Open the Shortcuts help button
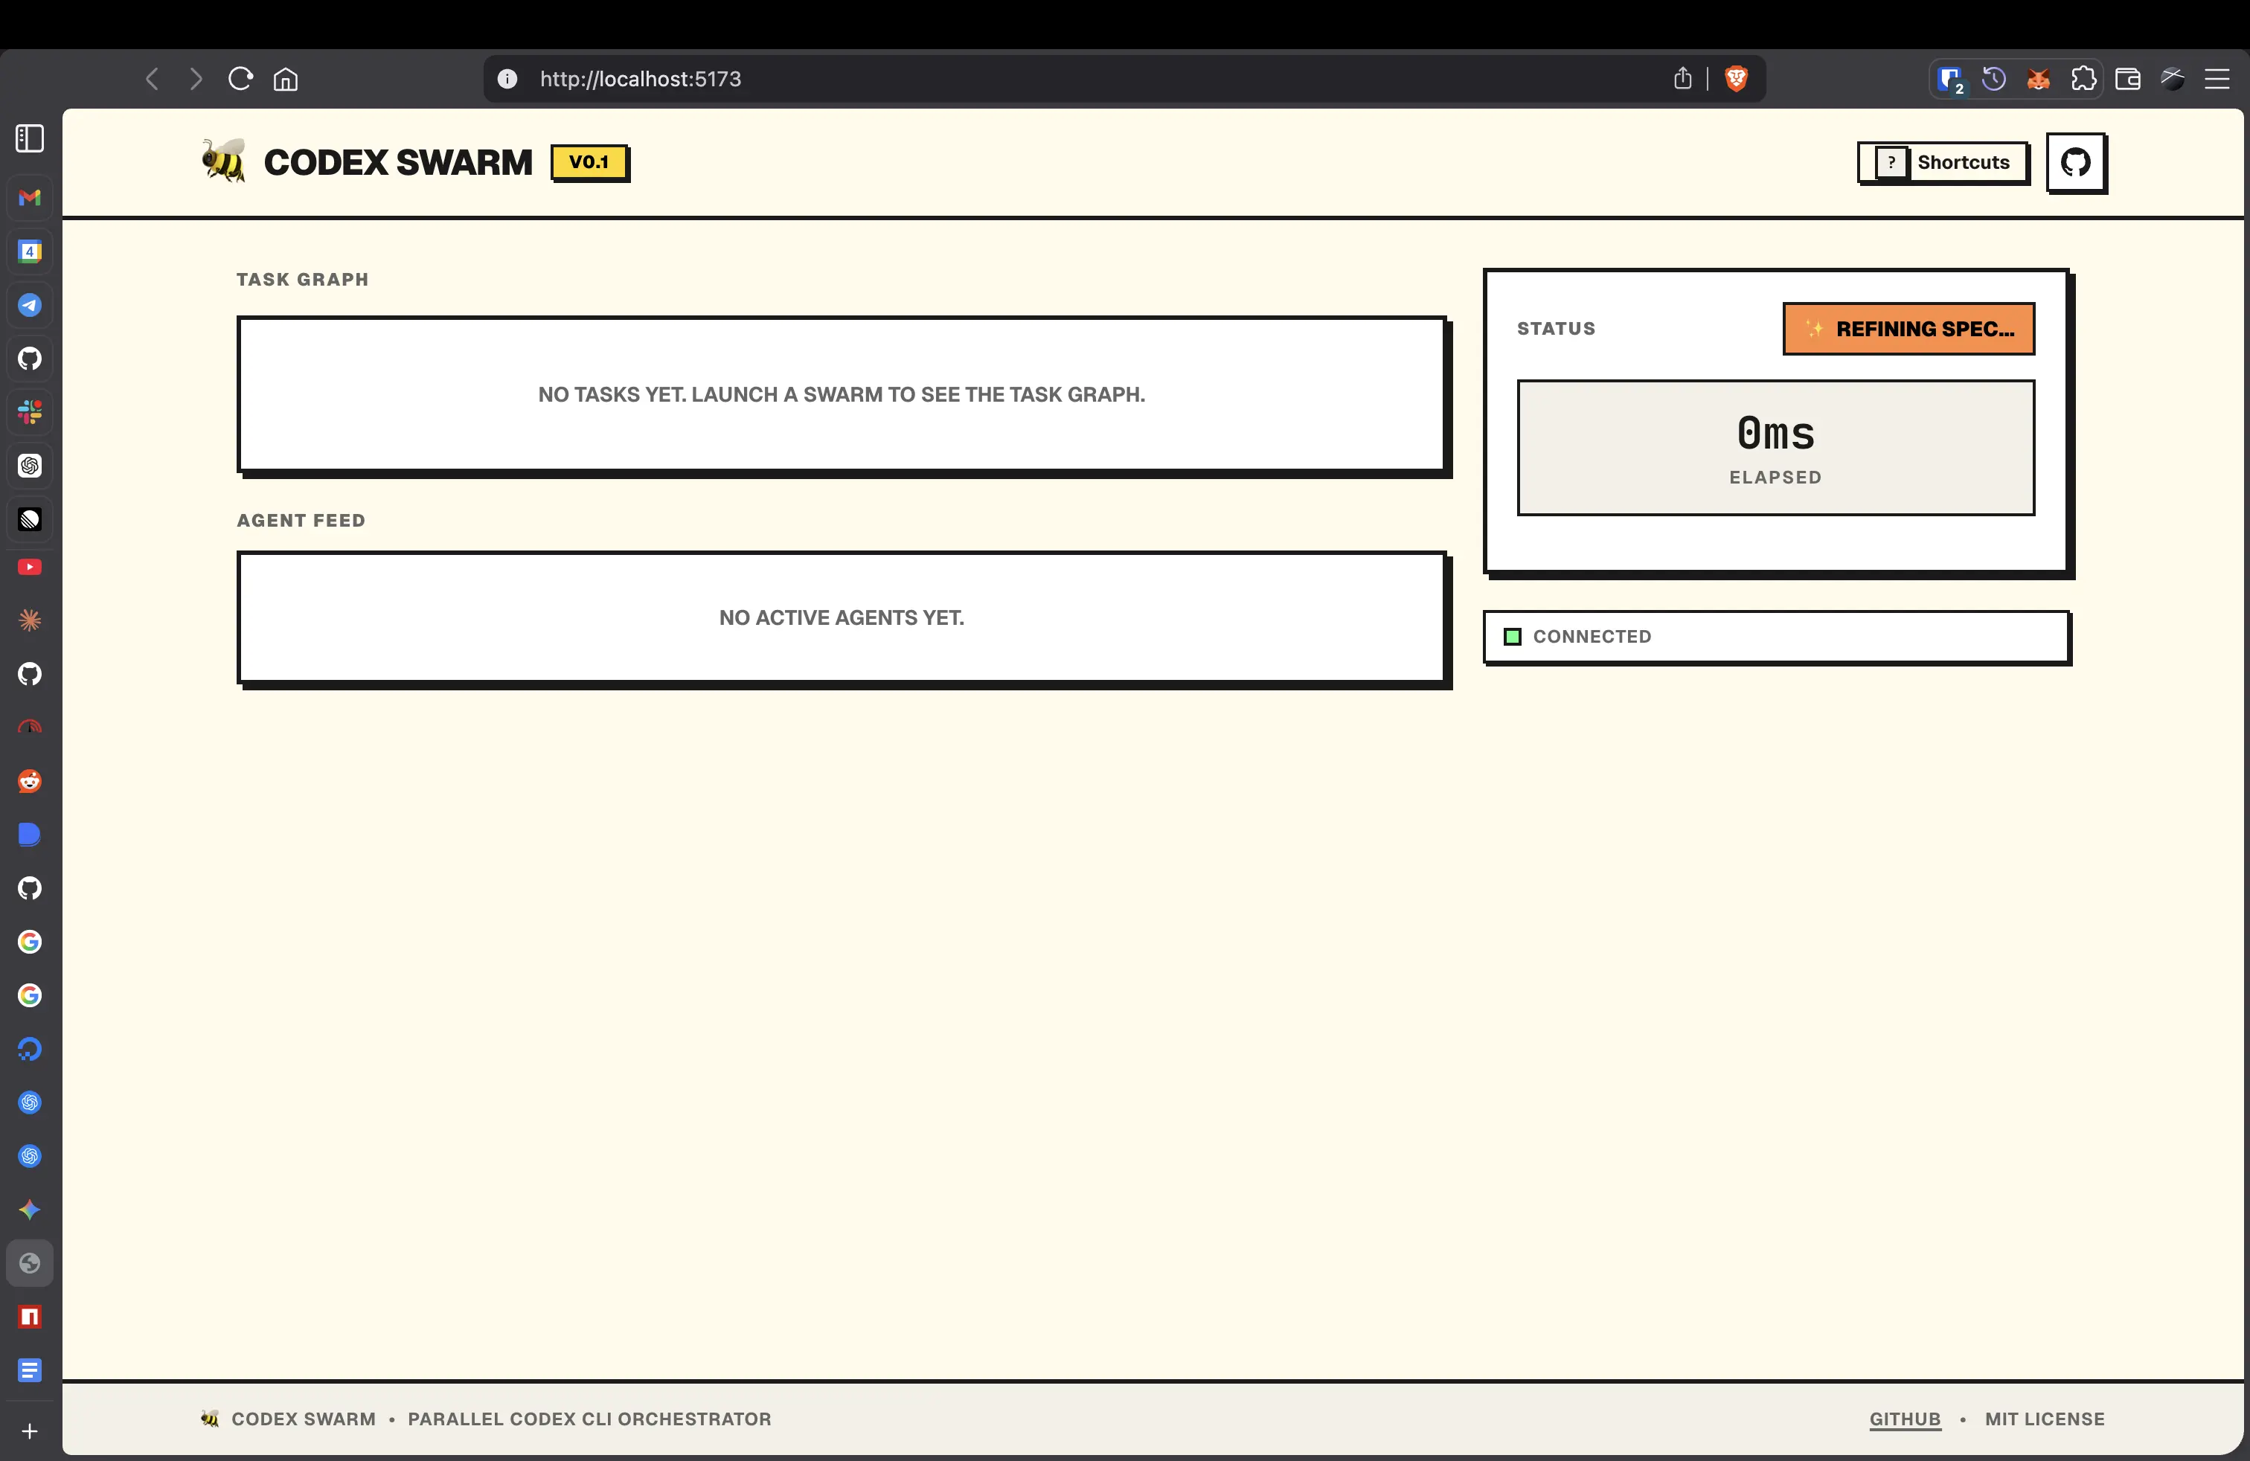Image resolution: width=2250 pixels, height=1461 pixels. tap(1942, 163)
